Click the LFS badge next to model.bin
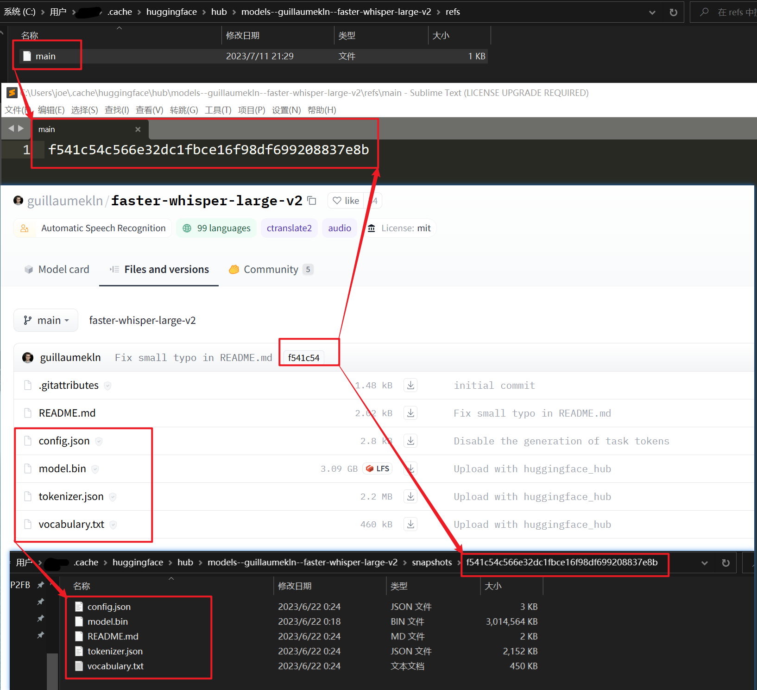This screenshot has height=690, width=757. [x=377, y=468]
